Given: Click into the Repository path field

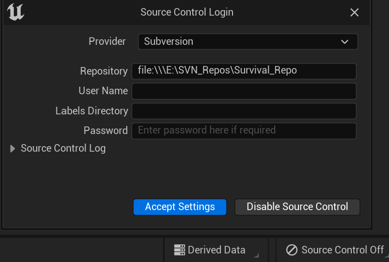Looking at the screenshot, I should tap(244, 71).
